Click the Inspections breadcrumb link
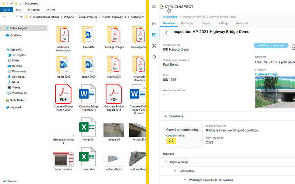 [x=170, y=17]
